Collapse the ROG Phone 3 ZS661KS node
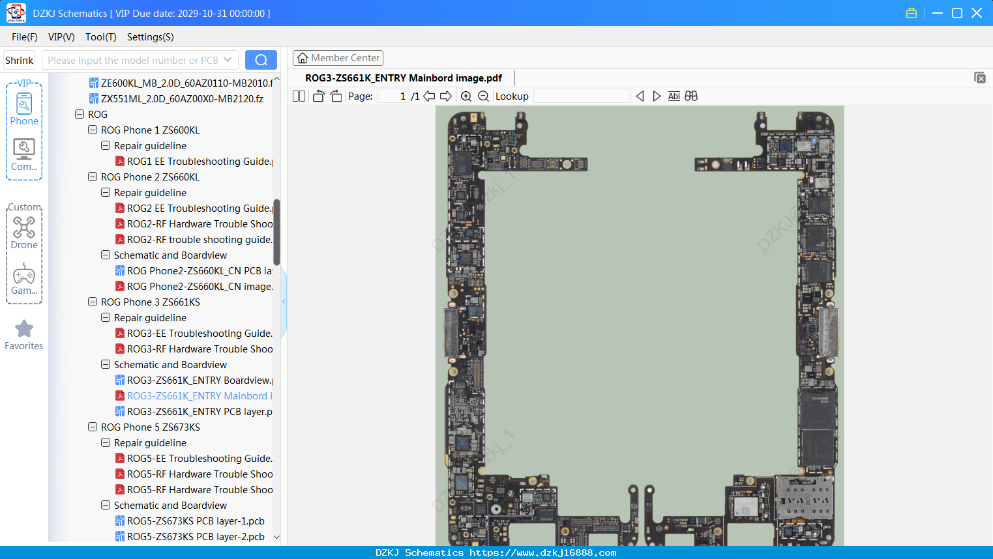The height and width of the screenshot is (559, 993). point(93,302)
